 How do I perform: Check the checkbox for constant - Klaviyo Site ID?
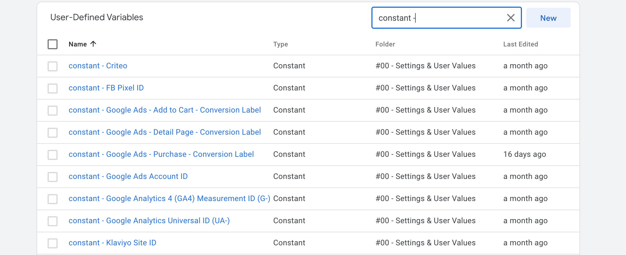pyautogui.click(x=53, y=243)
